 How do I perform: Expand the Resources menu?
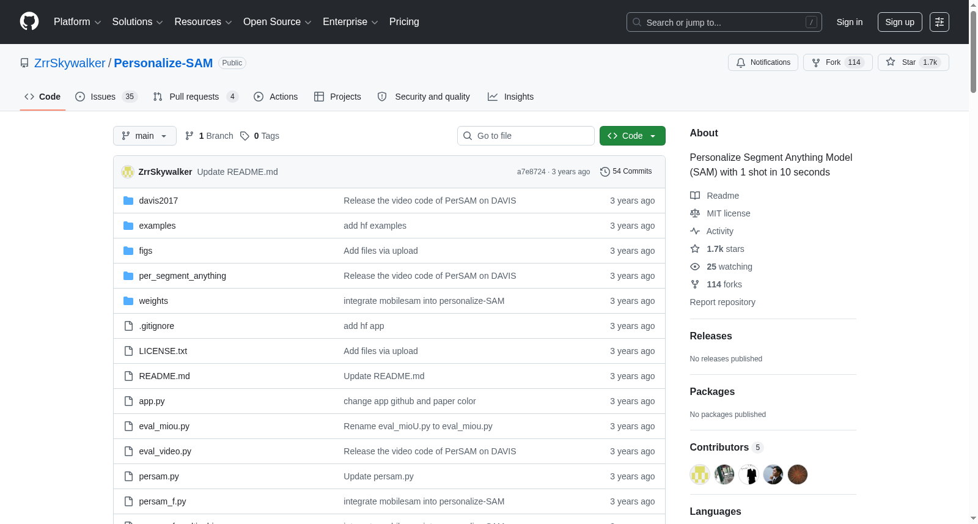203,22
